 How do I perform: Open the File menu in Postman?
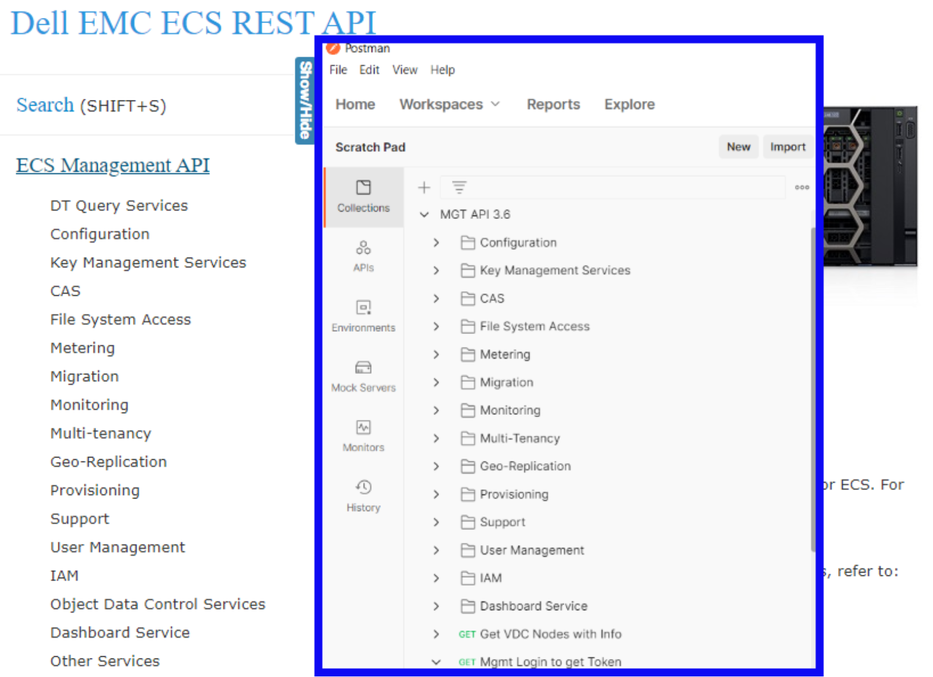coord(338,70)
